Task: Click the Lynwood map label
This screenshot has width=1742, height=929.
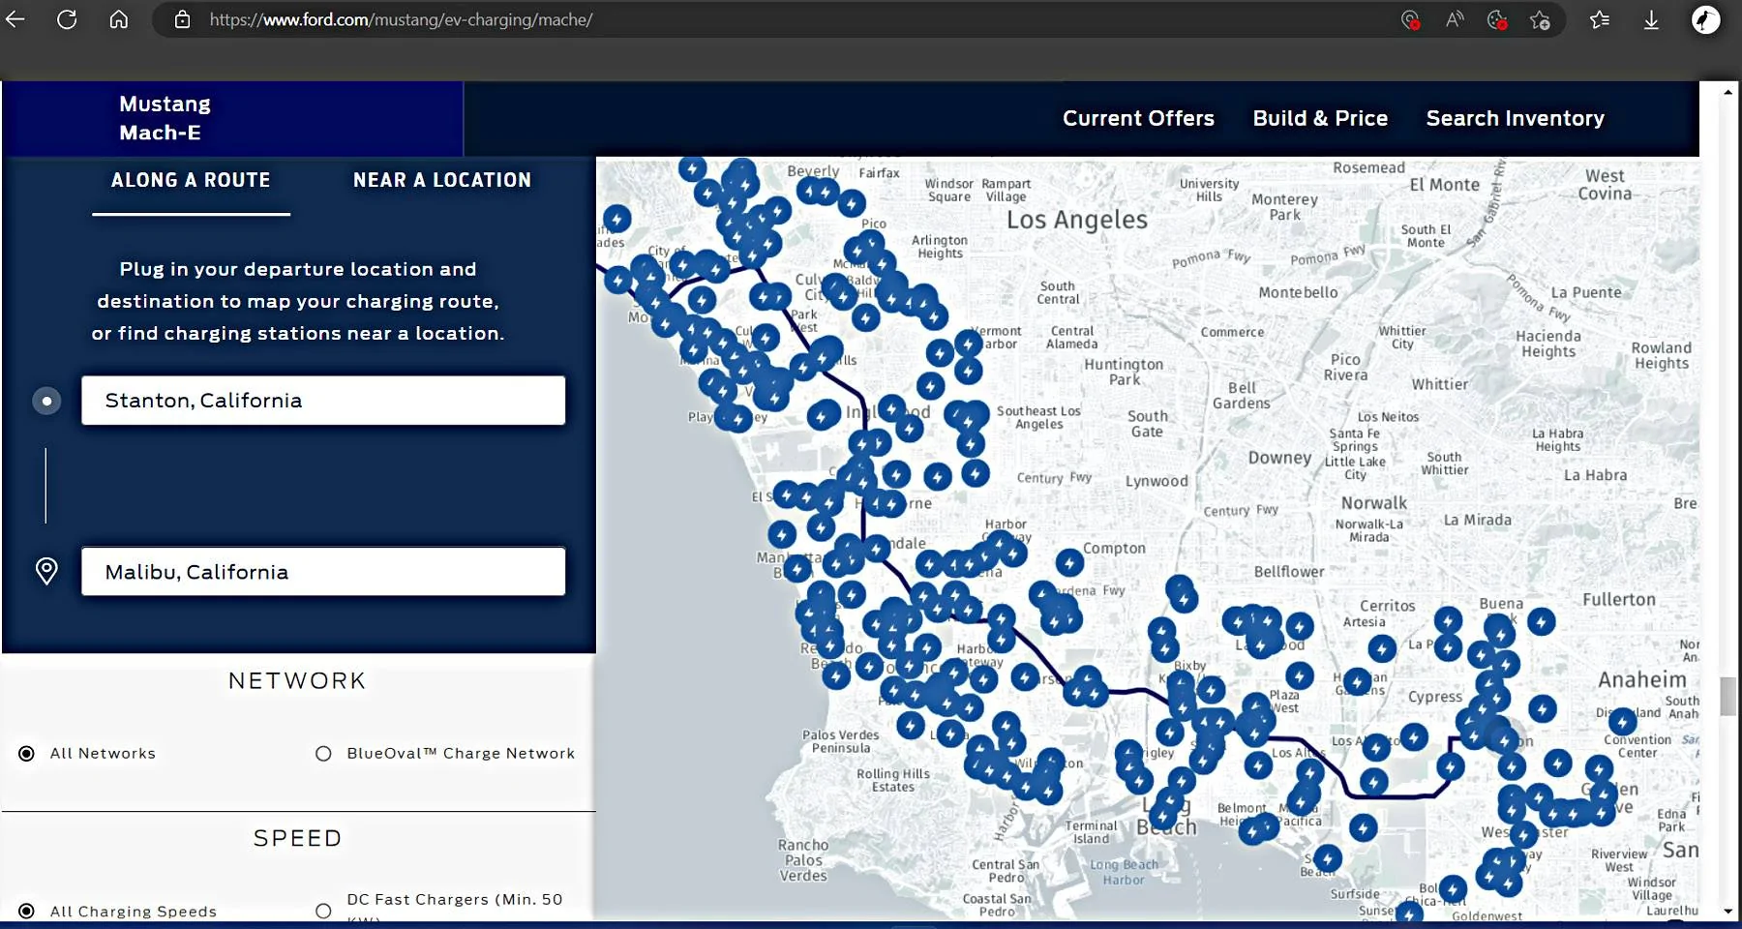Action: tap(1156, 481)
